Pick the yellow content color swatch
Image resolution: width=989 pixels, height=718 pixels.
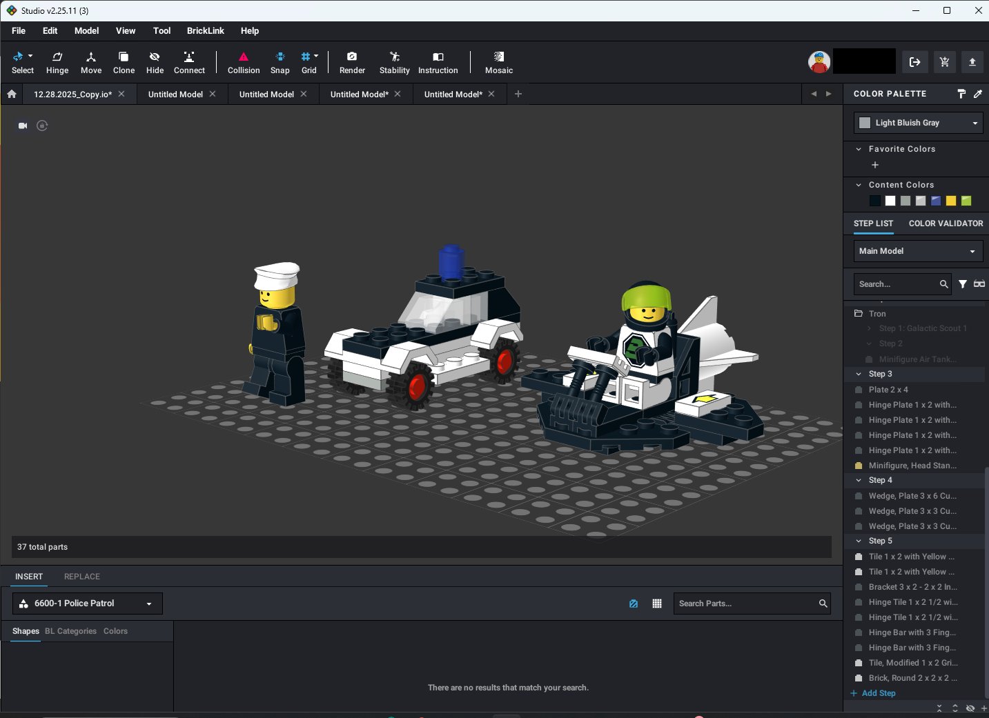(951, 201)
